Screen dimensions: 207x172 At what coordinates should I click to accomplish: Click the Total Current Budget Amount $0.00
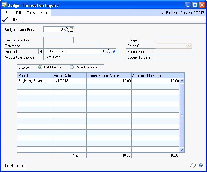pos(109,155)
